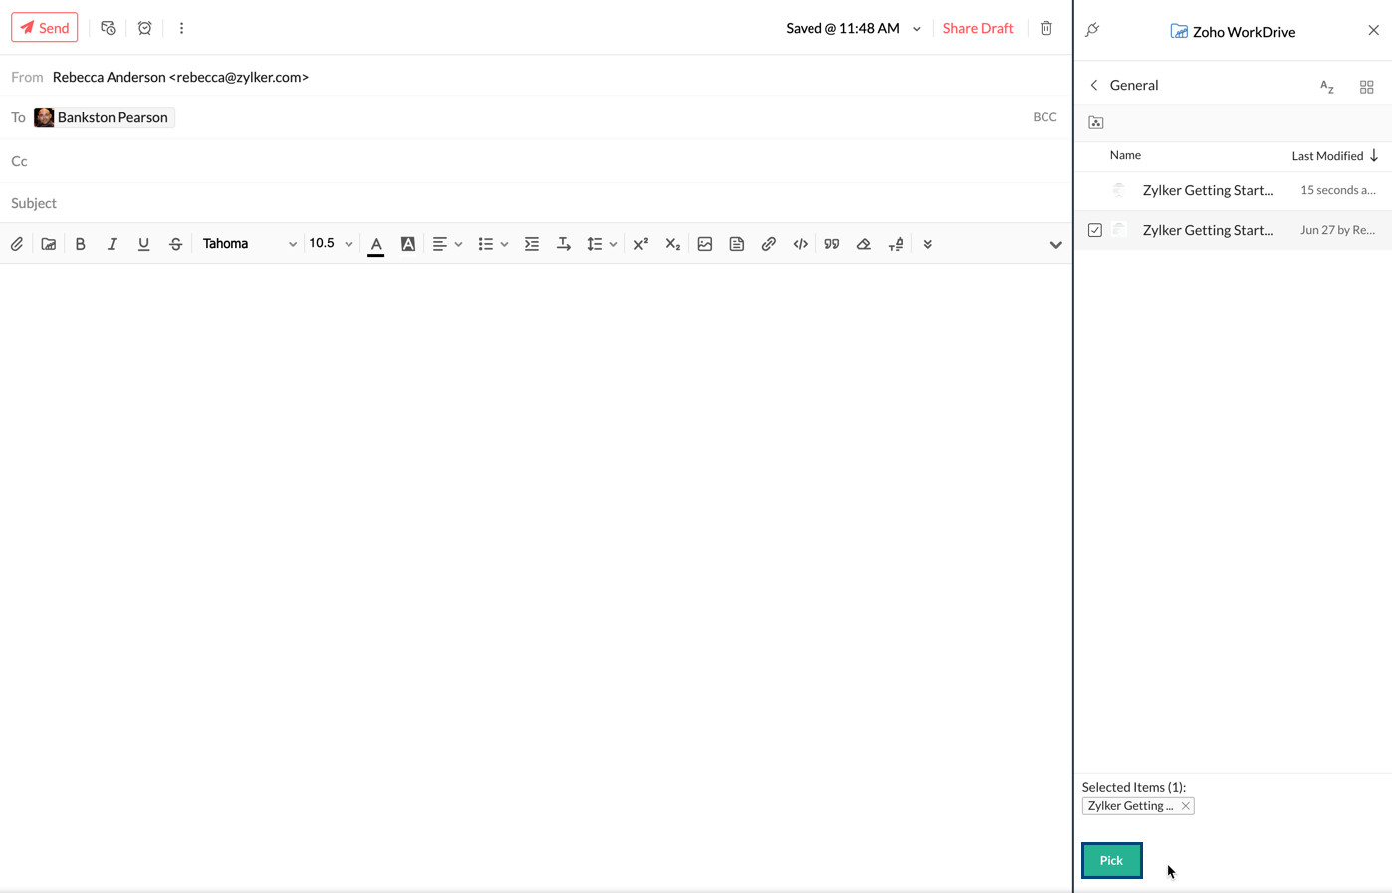Sort by the Name column header
Viewport: 1392px width, 893px height.
(1125, 155)
